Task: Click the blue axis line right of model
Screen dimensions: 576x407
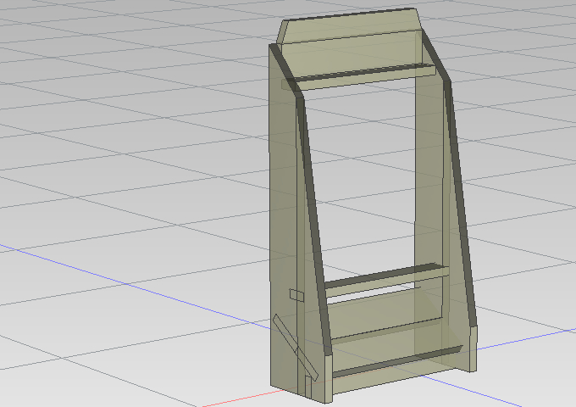Action: click(525, 338)
